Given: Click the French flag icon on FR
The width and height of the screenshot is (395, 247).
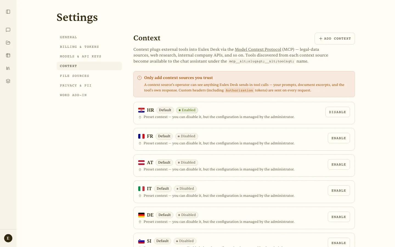Looking at the screenshot, I should (141, 136).
